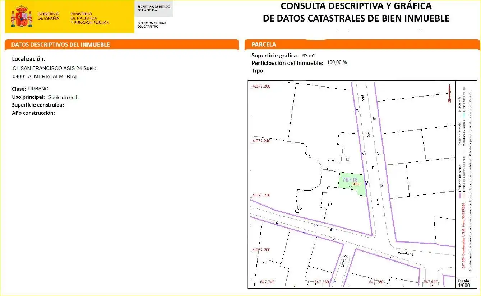Select the value 63 m2
This screenshot has width=481, height=296.
click(x=309, y=56)
